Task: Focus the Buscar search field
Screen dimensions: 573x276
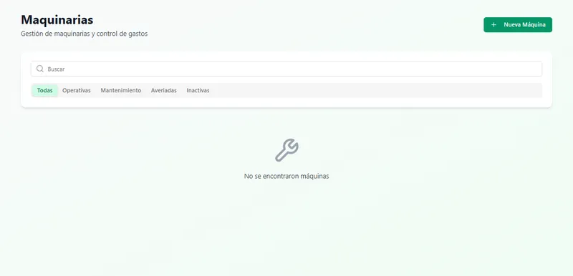Action: pyautogui.click(x=286, y=69)
